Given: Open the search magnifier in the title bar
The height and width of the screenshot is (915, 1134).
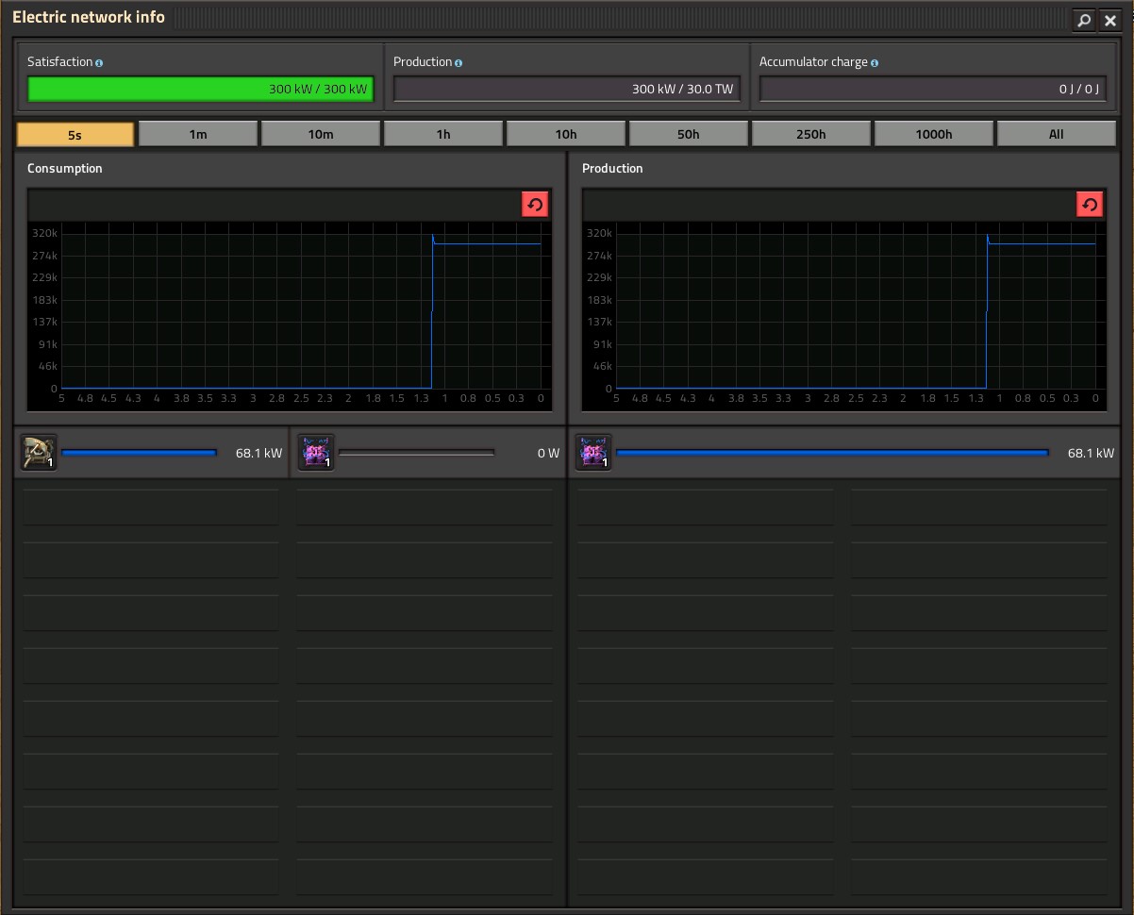Looking at the screenshot, I should click(x=1084, y=20).
